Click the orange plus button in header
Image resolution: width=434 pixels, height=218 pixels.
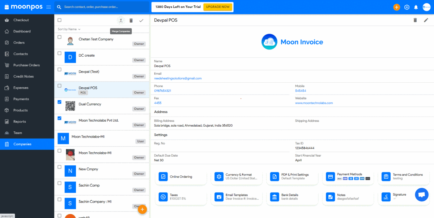[x=397, y=7]
